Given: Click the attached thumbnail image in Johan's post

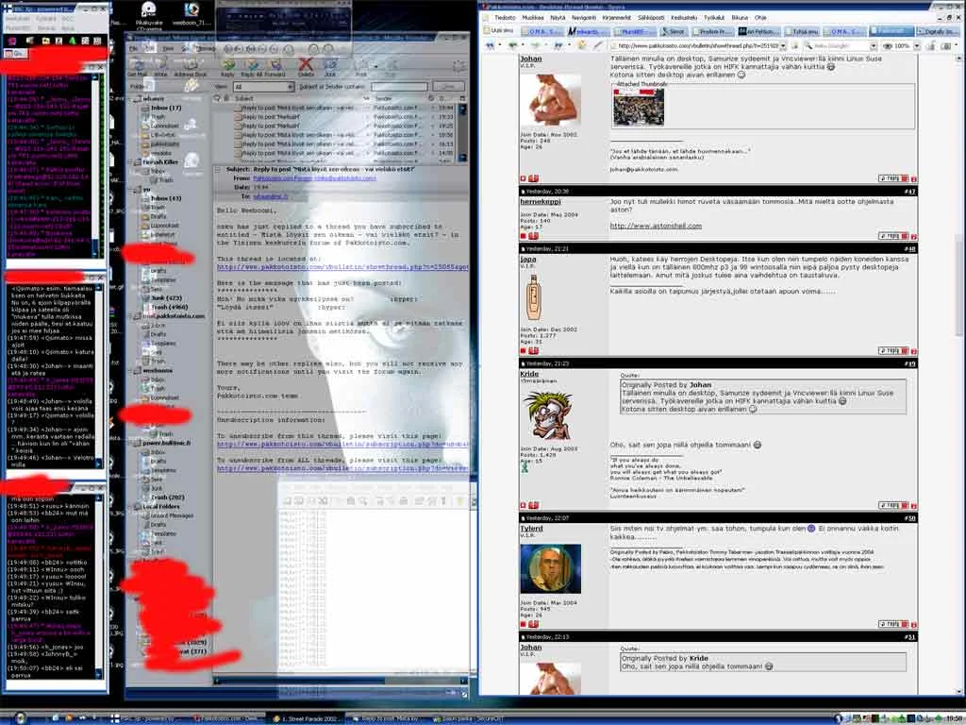Looking at the screenshot, I should [x=638, y=108].
